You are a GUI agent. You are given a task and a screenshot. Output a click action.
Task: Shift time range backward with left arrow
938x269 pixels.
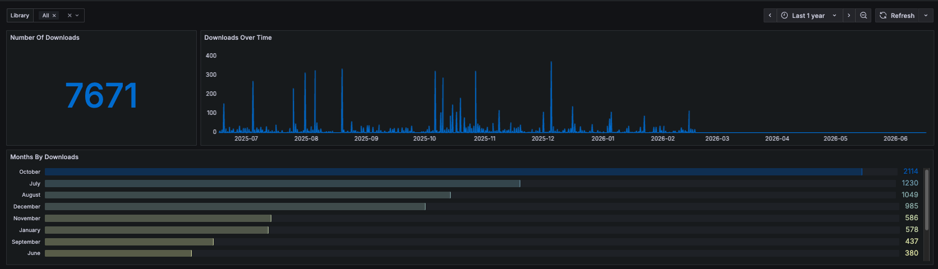(x=770, y=16)
